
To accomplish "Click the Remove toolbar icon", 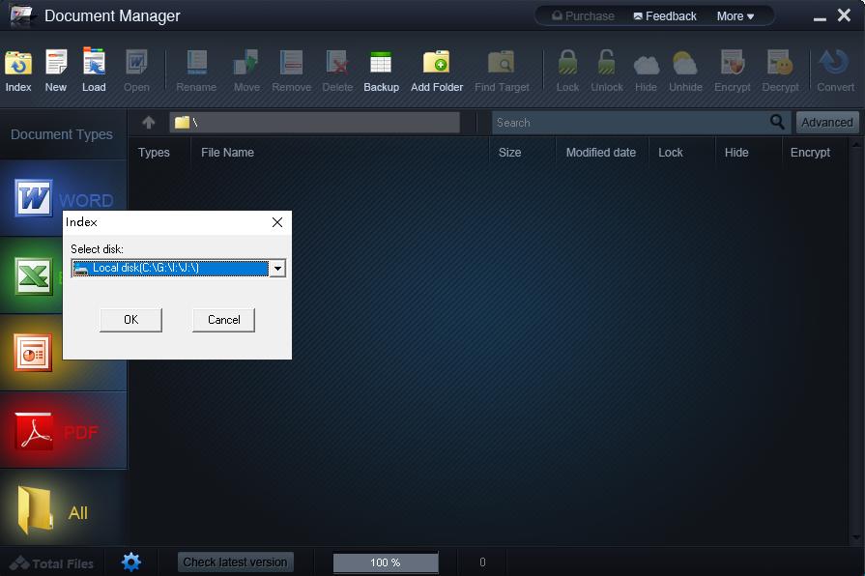I will point(291,71).
